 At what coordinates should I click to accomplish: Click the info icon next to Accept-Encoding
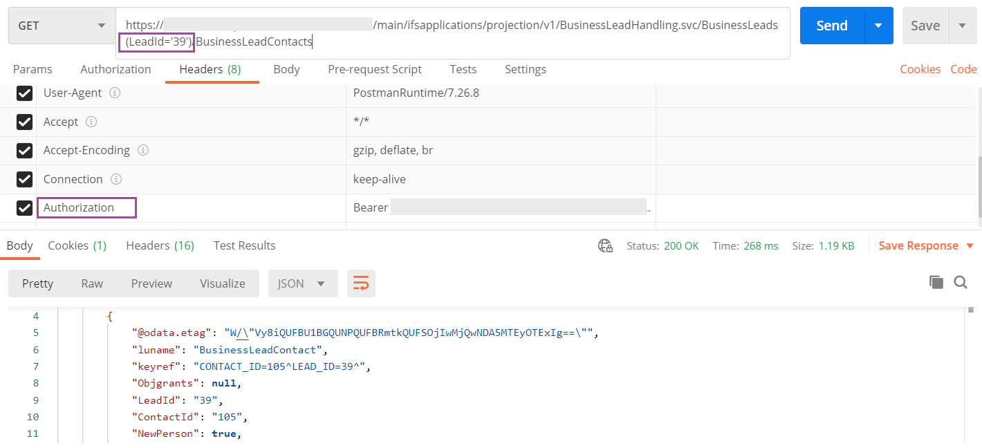pos(143,150)
